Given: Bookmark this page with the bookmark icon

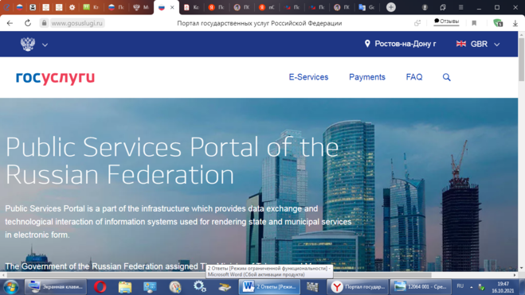Looking at the screenshot, I should pyautogui.click(x=474, y=23).
